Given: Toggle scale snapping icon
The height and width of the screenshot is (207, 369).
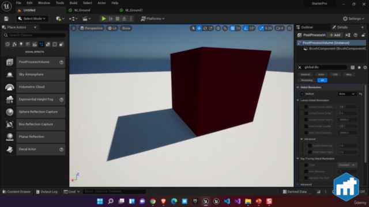Looking at the screenshot, I should coord(261,28).
